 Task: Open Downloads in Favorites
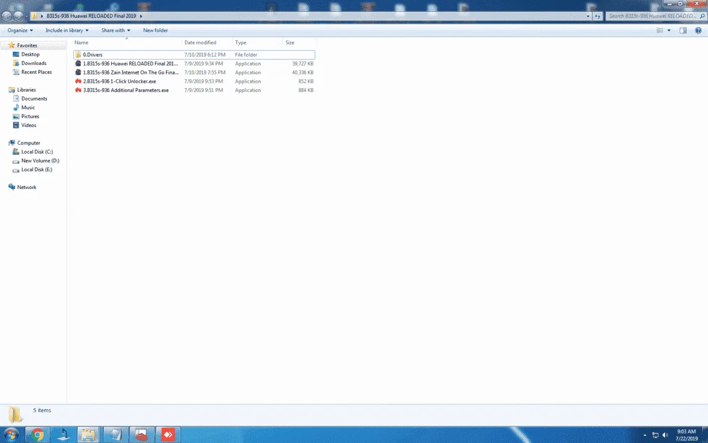coord(34,63)
